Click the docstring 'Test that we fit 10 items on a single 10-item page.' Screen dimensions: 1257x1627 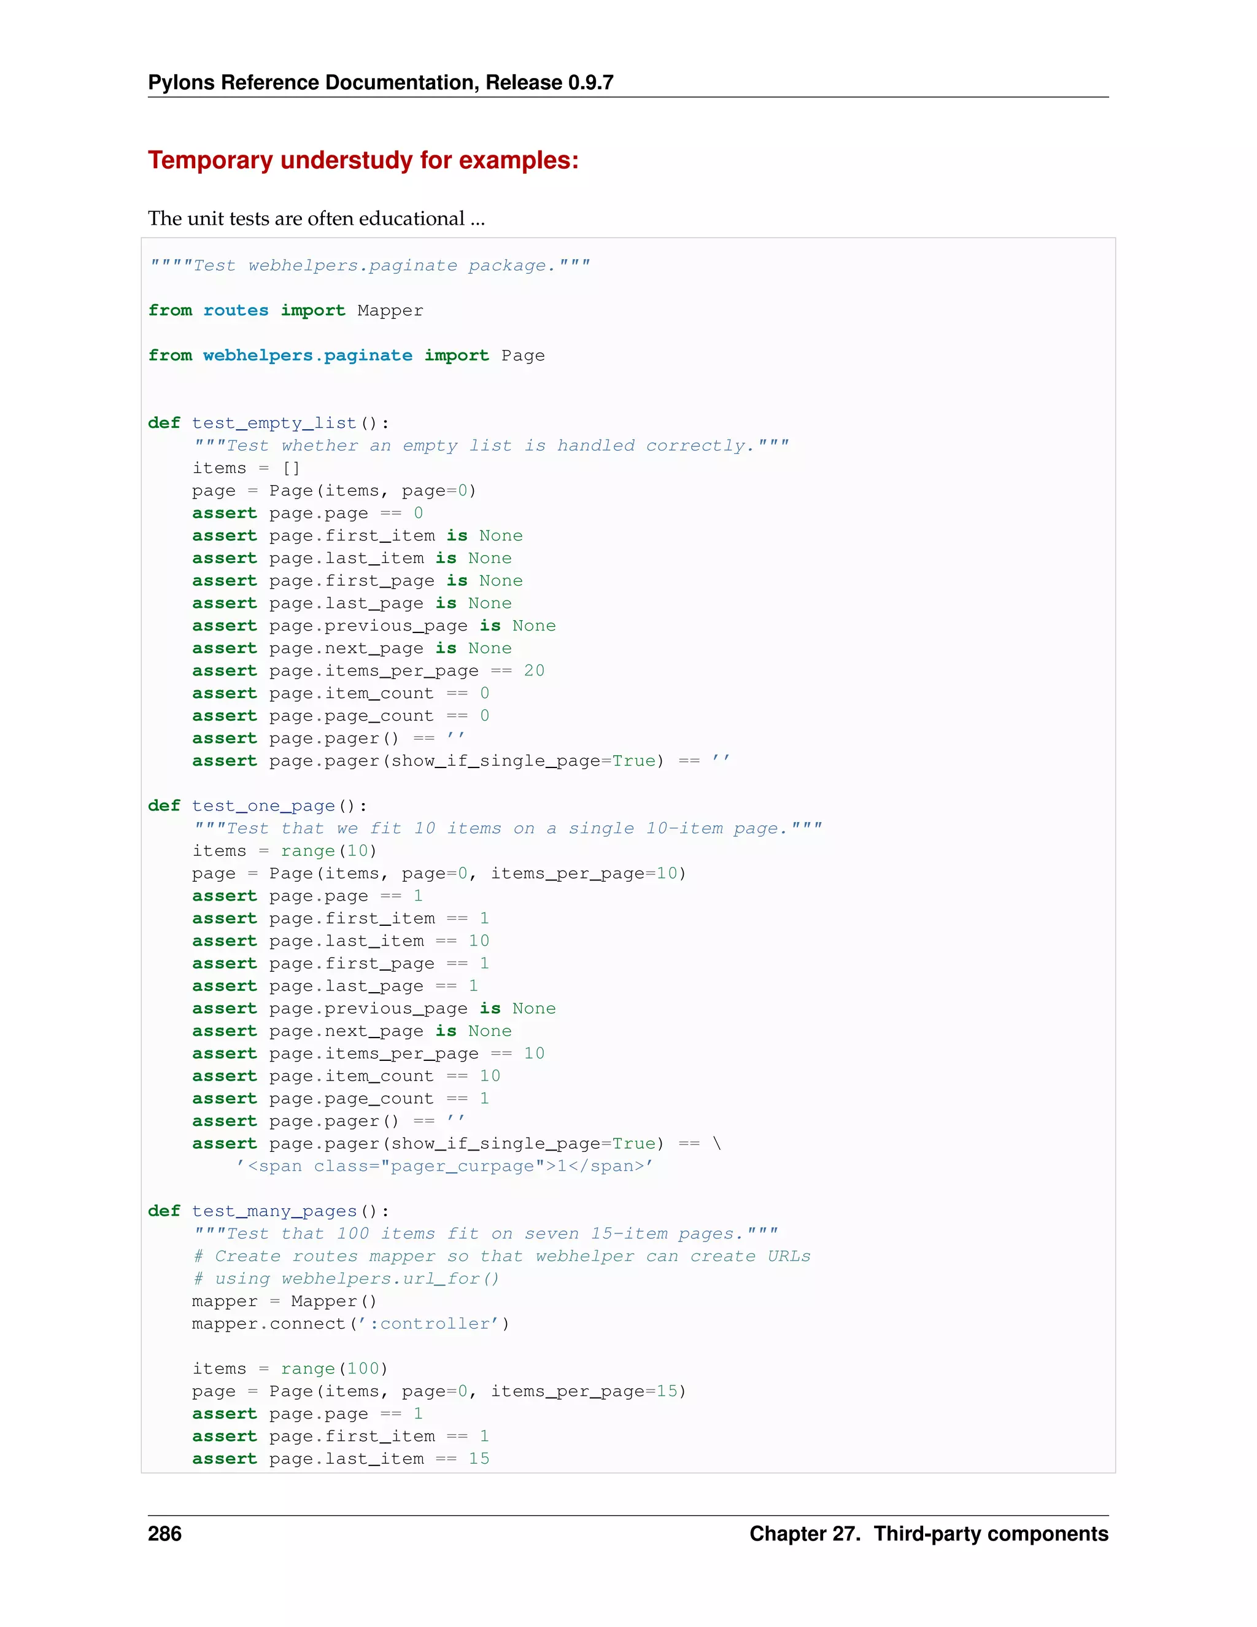(508, 828)
